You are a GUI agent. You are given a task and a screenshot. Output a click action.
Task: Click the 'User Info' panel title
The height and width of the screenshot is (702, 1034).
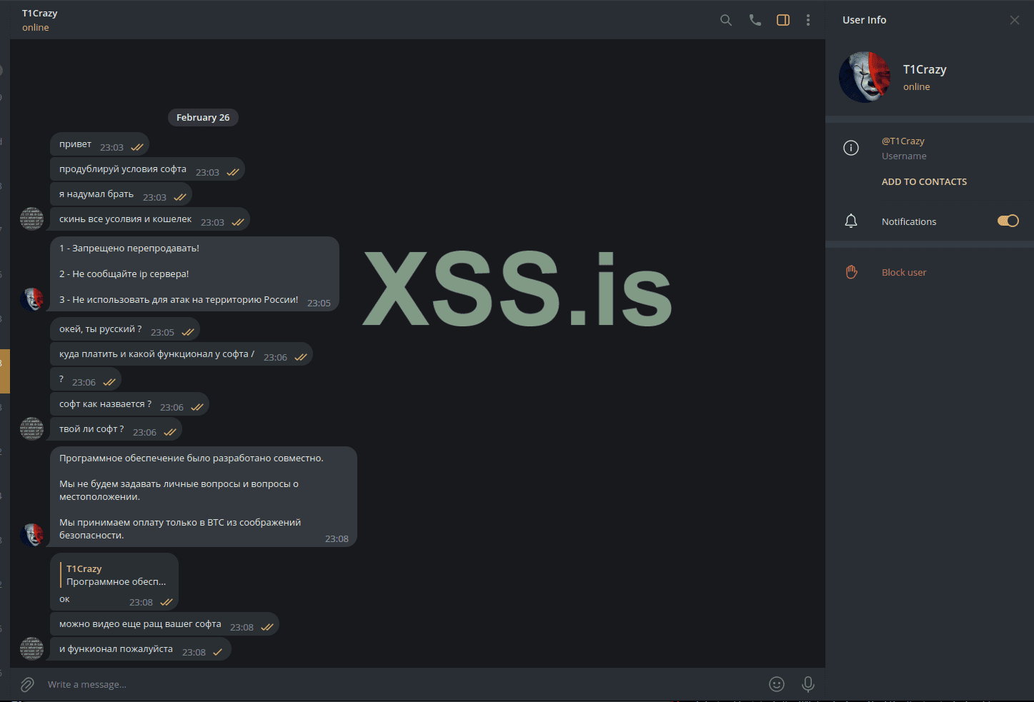864,20
